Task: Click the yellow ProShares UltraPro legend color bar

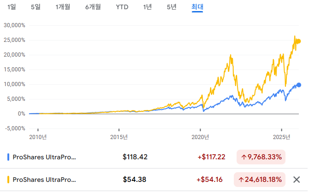Action: (8, 180)
